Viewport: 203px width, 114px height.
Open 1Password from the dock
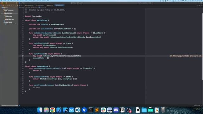tap(84, 110)
